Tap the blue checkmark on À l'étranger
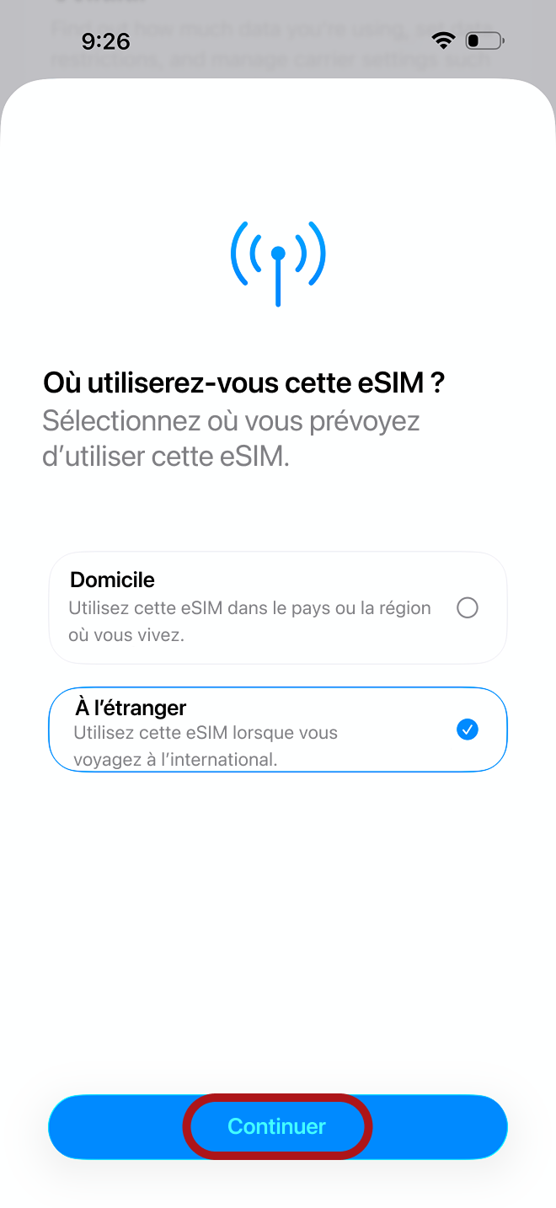The height and width of the screenshot is (1208, 556). point(467,730)
